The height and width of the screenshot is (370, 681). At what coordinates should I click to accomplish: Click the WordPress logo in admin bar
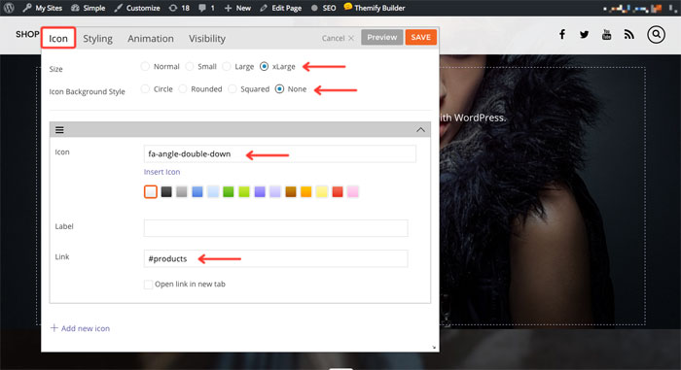[9, 8]
